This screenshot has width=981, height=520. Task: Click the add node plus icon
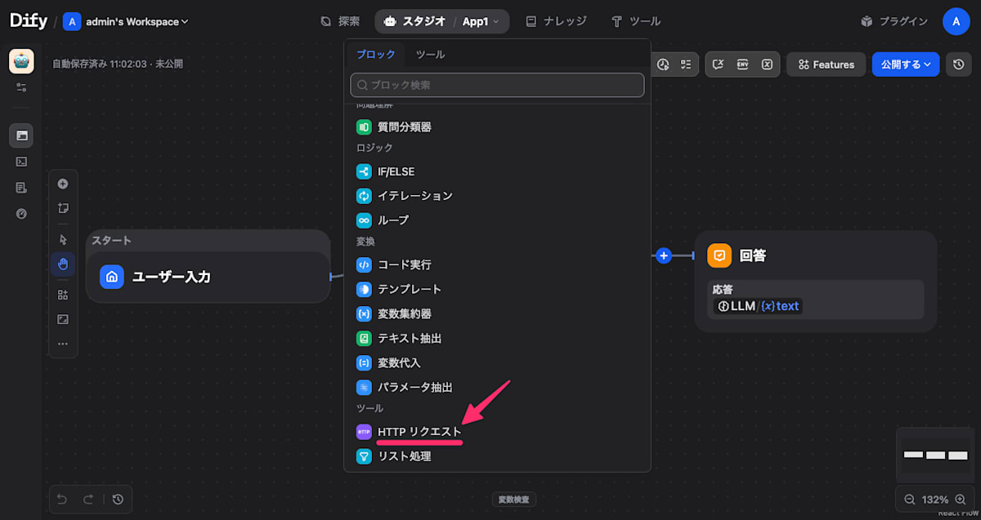click(x=63, y=184)
